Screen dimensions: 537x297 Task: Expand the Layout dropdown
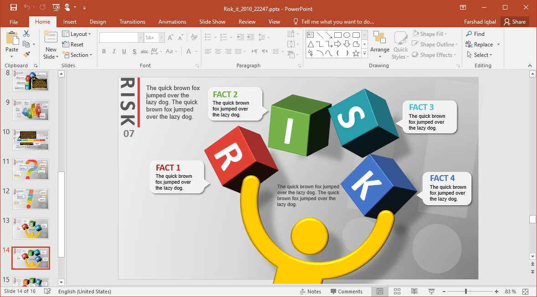click(x=77, y=34)
